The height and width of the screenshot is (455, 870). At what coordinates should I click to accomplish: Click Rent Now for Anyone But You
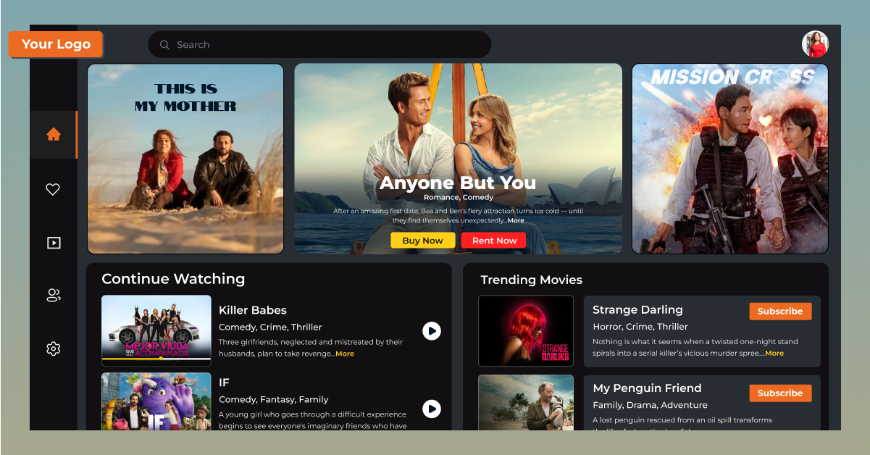[x=493, y=240]
